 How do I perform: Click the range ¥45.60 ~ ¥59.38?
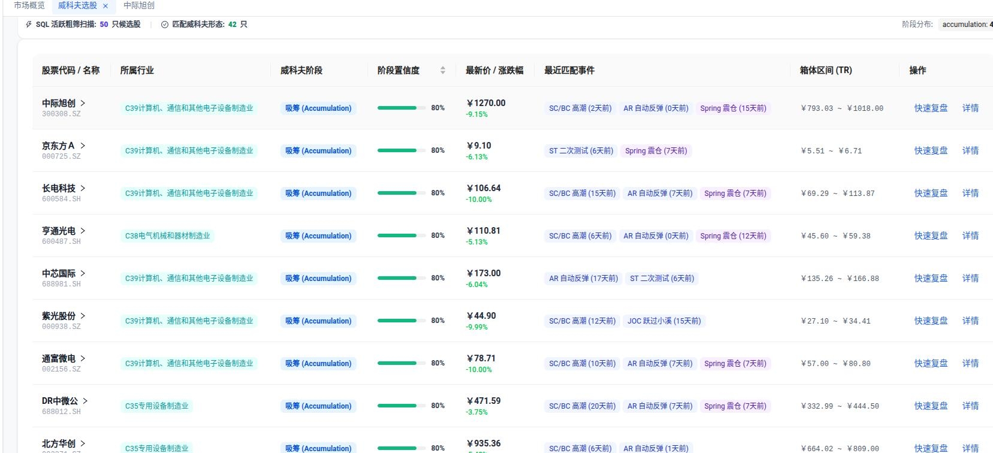point(836,236)
